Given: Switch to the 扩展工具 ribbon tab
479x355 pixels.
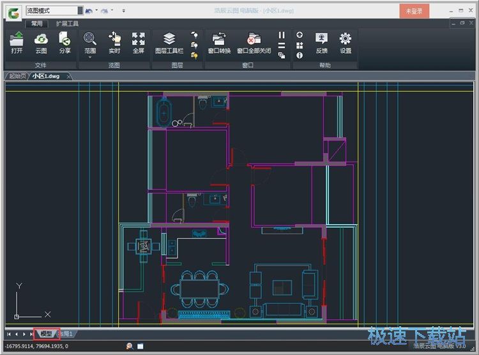Looking at the screenshot, I should 67,23.
